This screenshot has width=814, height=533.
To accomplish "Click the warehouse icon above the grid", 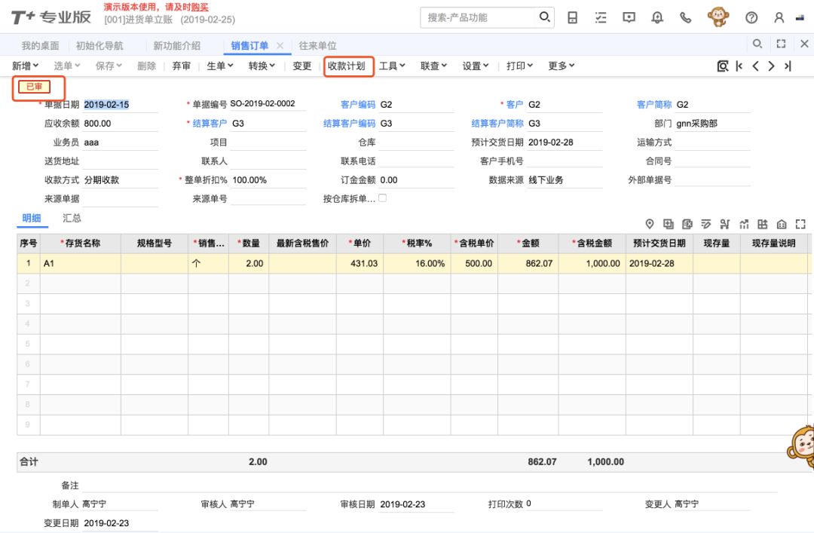I will [782, 224].
